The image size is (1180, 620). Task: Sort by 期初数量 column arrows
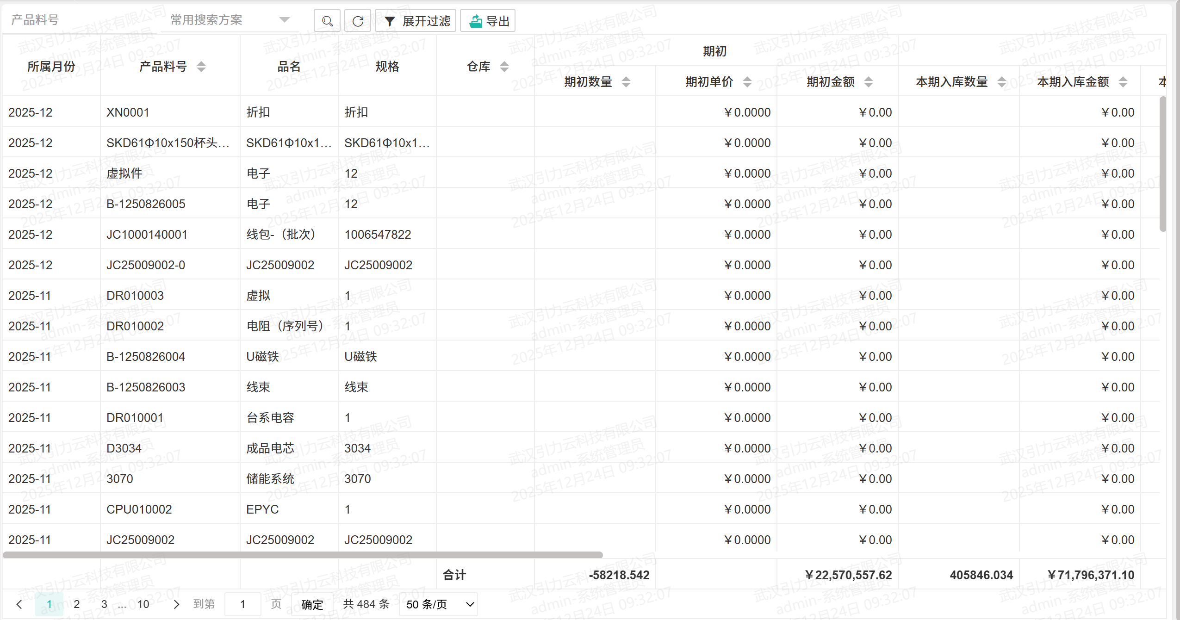pos(626,82)
